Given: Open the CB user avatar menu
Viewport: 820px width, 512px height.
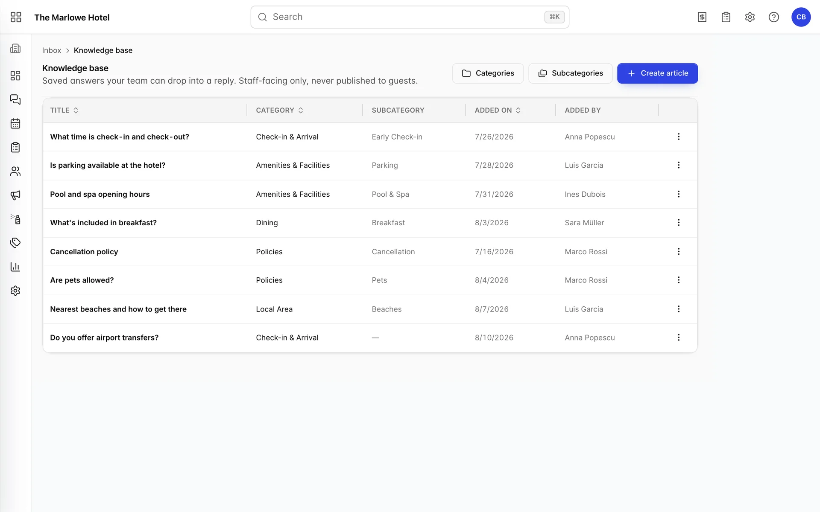Looking at the screenshot, I should 801,17.
